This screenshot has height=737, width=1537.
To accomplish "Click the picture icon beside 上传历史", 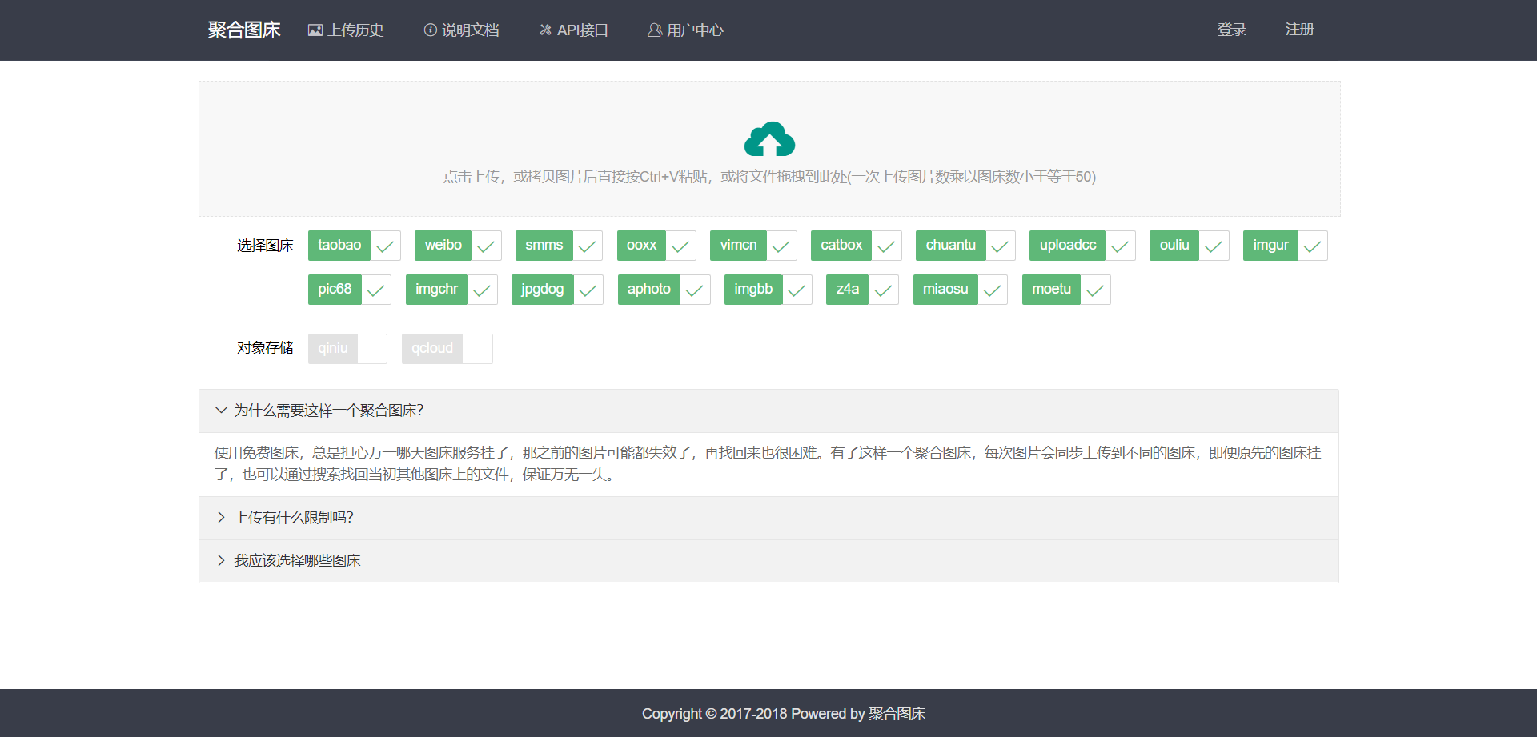I will pyautogui.click(x=315, y=30).
